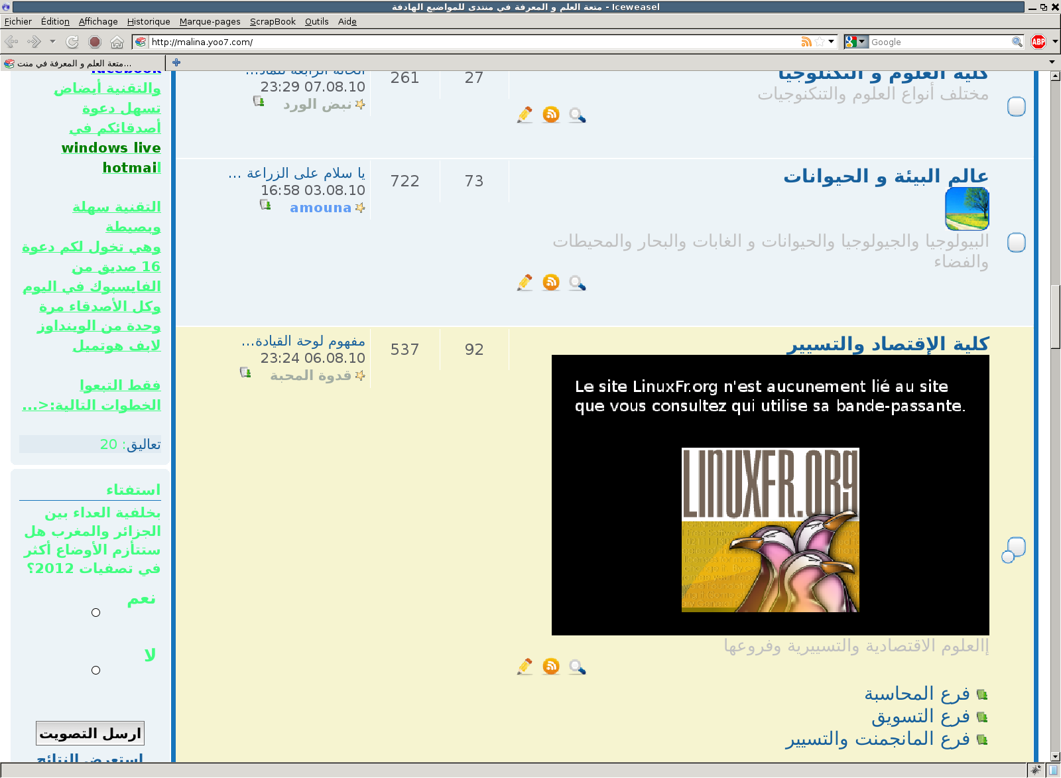Click the Reload page icon
The height and width of the screenshot is (778, 1061).
tap(72, 42)
